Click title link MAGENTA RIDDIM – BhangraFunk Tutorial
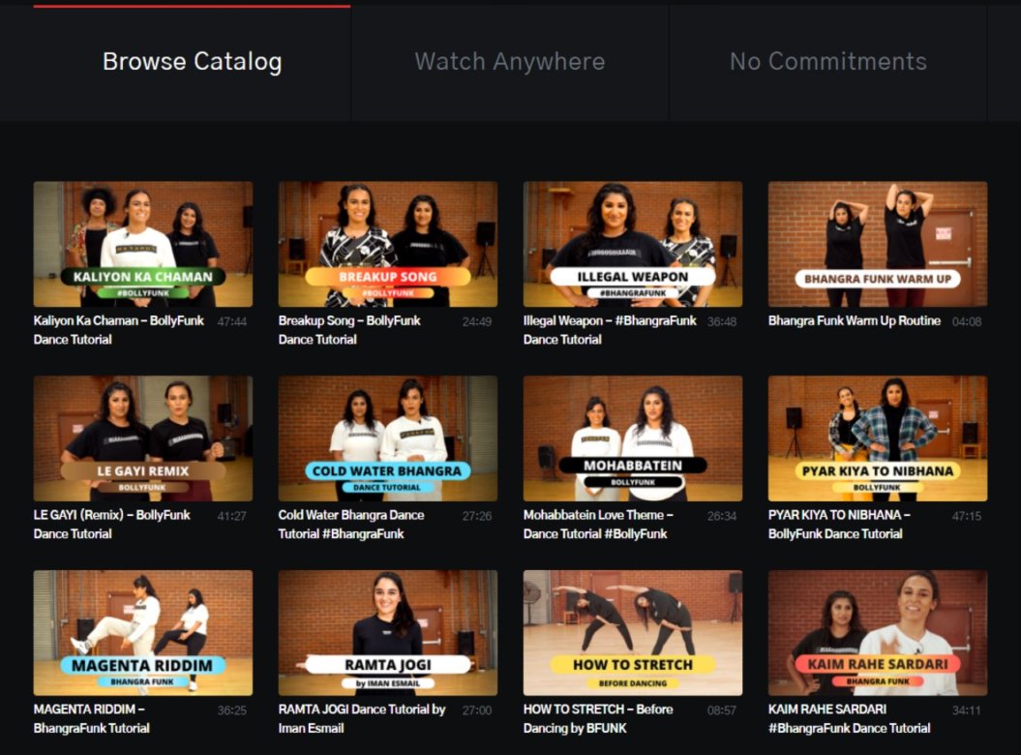 point(91,718)
